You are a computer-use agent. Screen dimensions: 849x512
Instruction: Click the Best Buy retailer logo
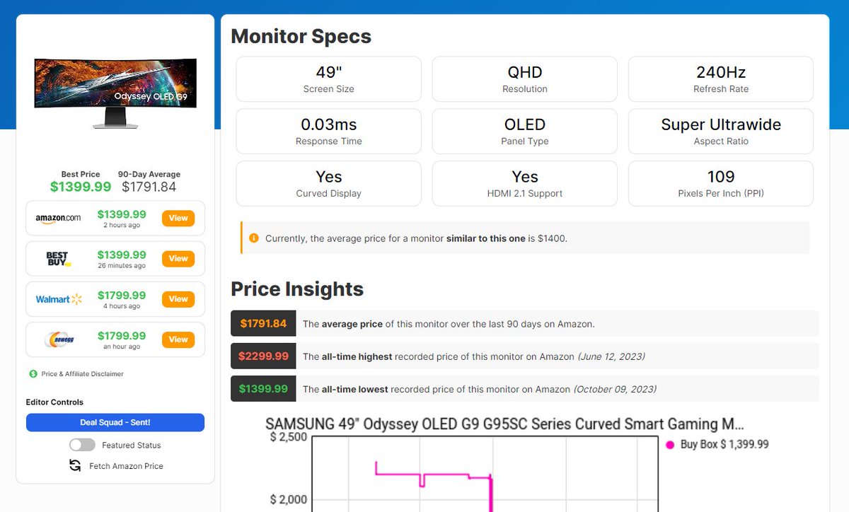click(x=58, y=259)
